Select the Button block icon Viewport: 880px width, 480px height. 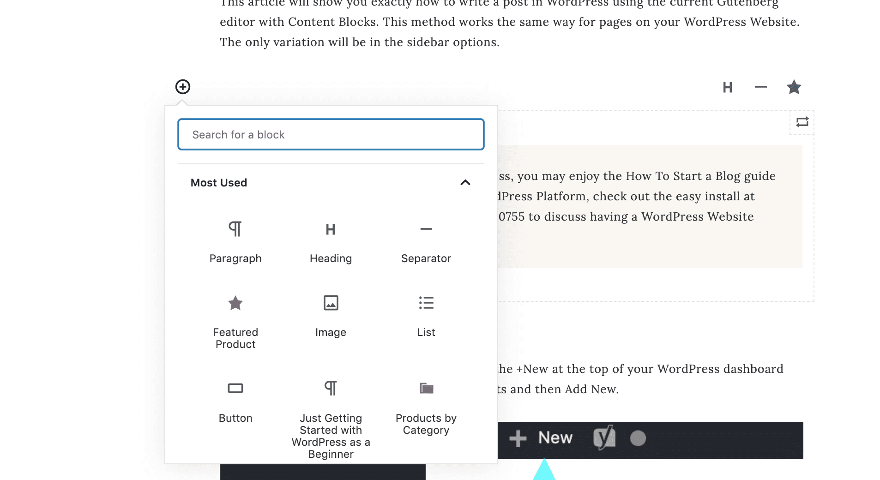click(x=235, y=388)
